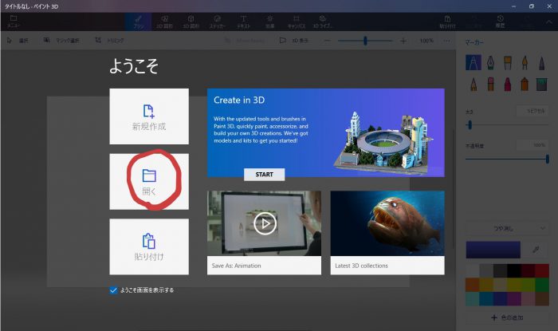Select the Oil brush
The width and height of the screenshot is (558, 331).
coord(508,62)
